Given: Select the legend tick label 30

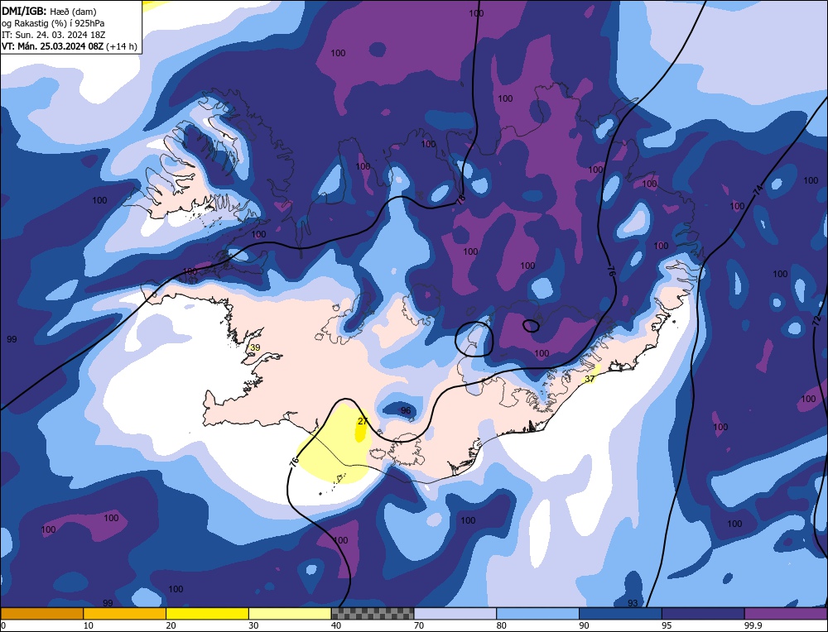Looking at the screenshot, I should (253, 625).
